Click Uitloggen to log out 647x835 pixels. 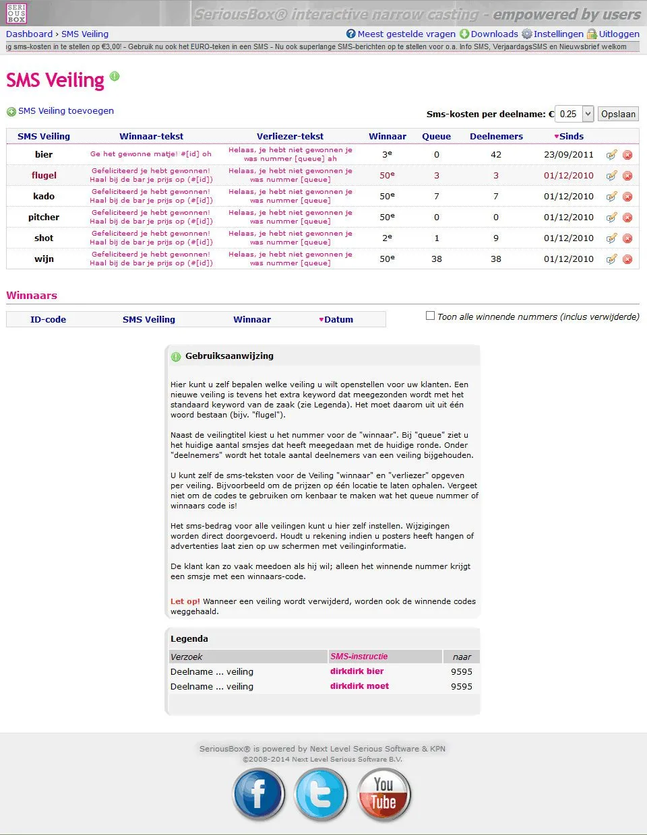619,34
